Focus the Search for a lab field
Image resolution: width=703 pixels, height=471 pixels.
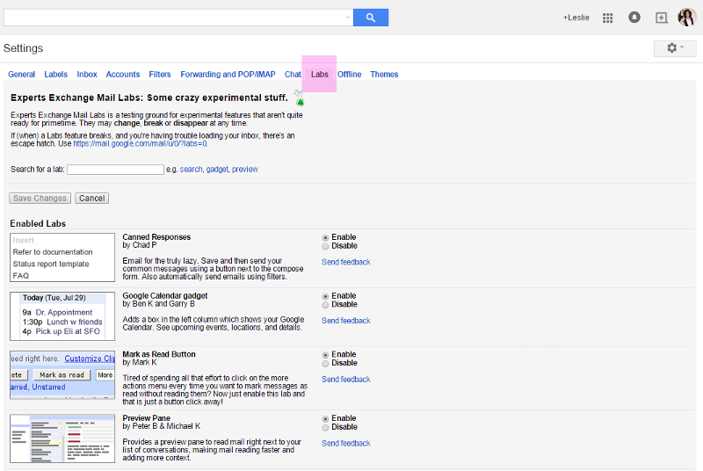coord(115,170)
